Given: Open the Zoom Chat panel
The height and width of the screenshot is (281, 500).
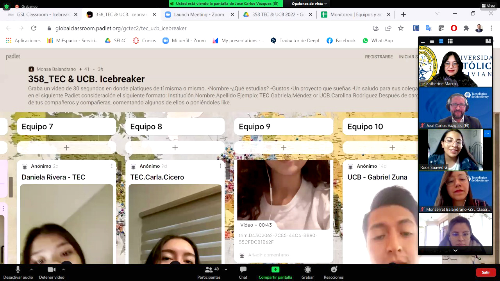Looking at the screenshot, I should click(243, 270).
